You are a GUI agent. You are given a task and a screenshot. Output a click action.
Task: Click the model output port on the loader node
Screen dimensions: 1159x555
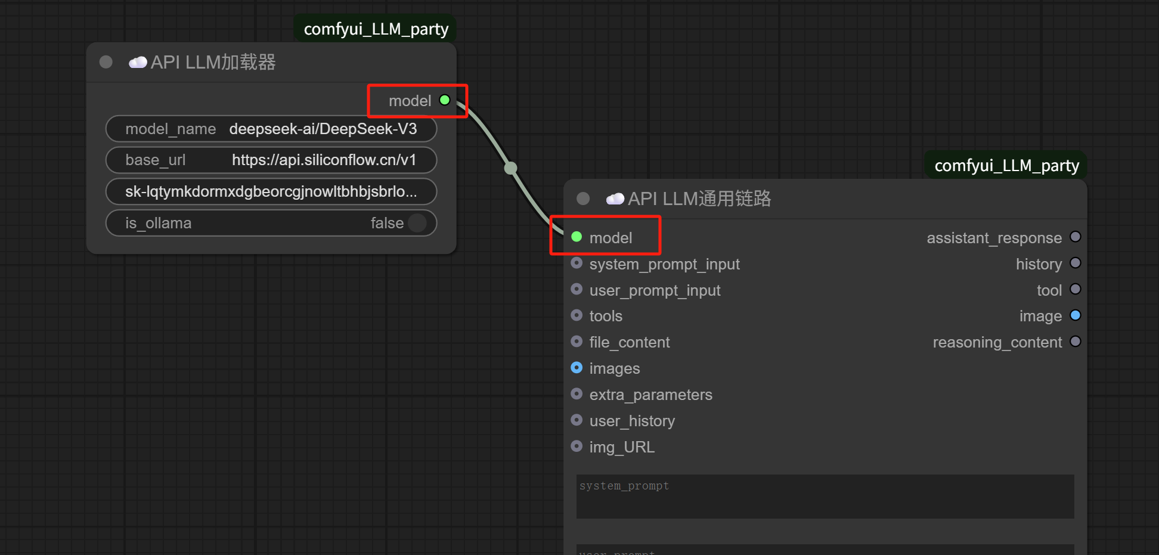[x=445, y=100]
